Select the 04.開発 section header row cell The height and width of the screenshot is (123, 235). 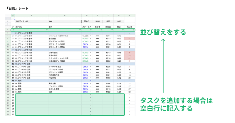(x=31, y=81)
